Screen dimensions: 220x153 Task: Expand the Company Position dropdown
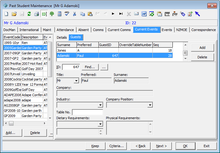point(150,105)
